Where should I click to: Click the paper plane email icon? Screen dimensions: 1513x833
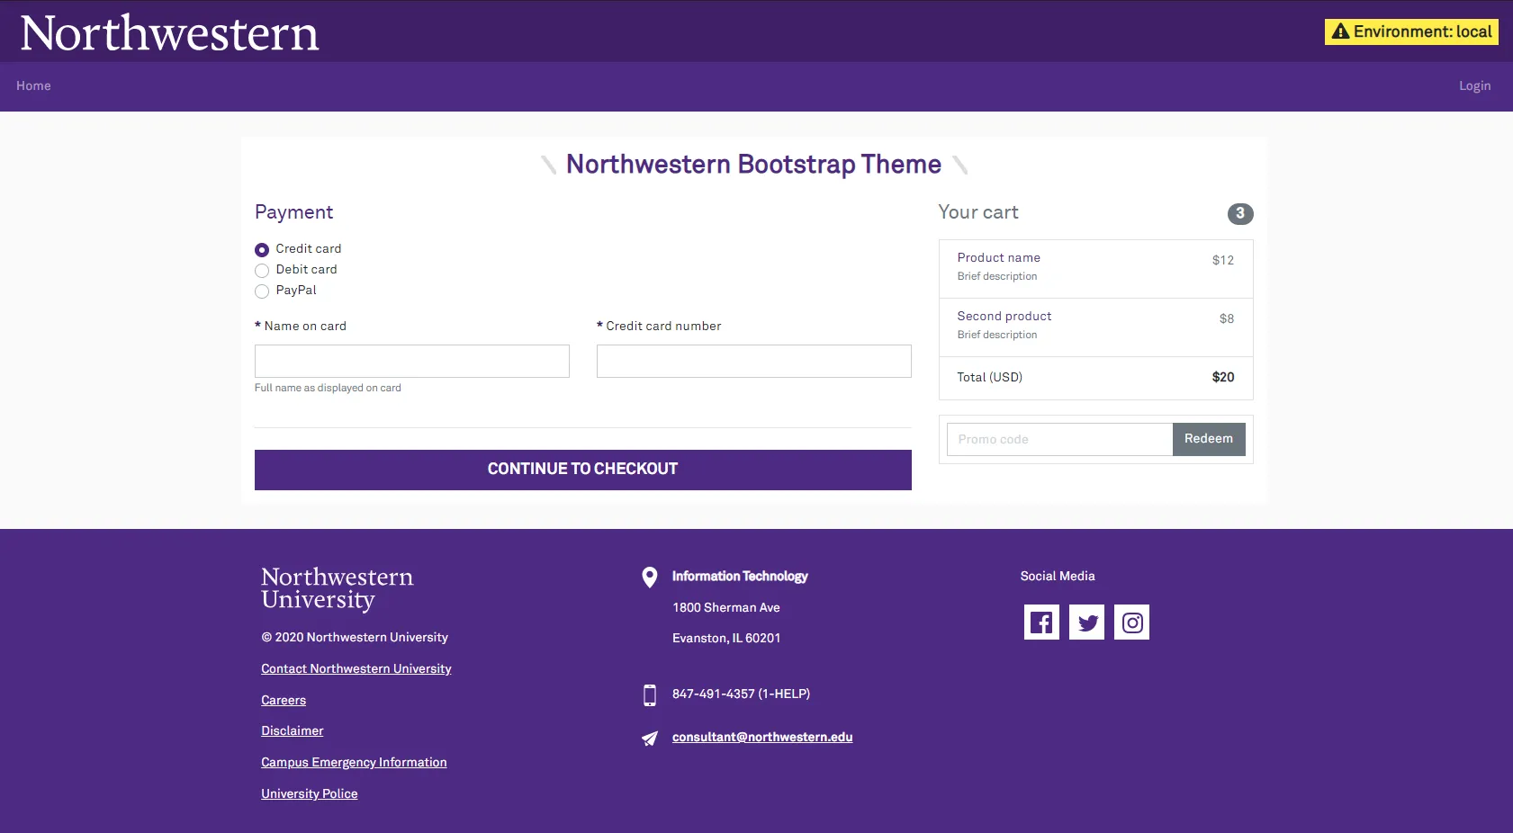649,739
